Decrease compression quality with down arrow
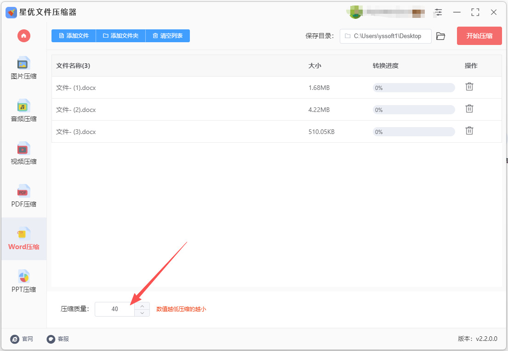The image size is (508, 351). pyautogui.click(x=142, y=313)
